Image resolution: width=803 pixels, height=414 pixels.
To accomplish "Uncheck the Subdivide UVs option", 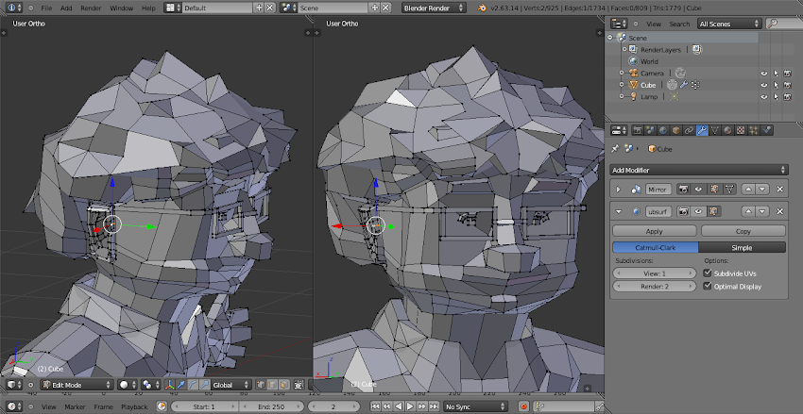I will click(709, 273).
